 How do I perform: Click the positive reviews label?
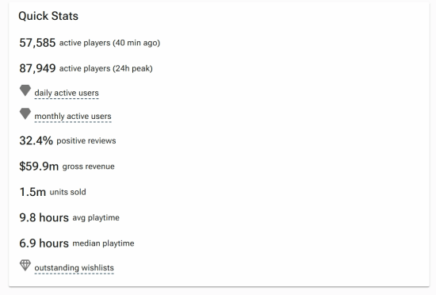tap(86, 140)
